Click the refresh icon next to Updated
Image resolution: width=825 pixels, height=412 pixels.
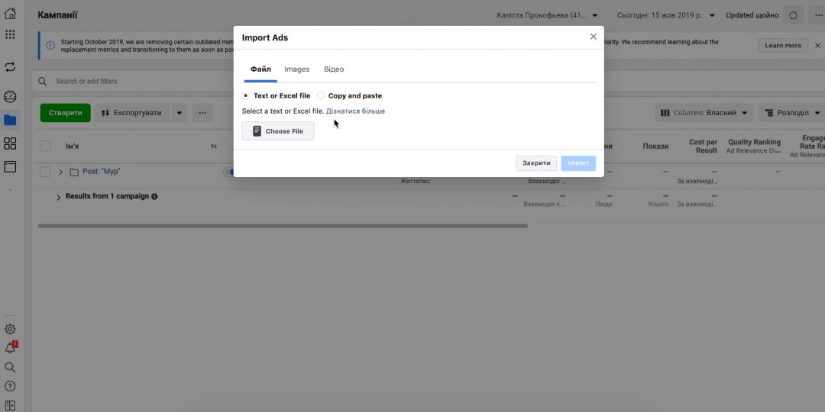click(793, 15)
